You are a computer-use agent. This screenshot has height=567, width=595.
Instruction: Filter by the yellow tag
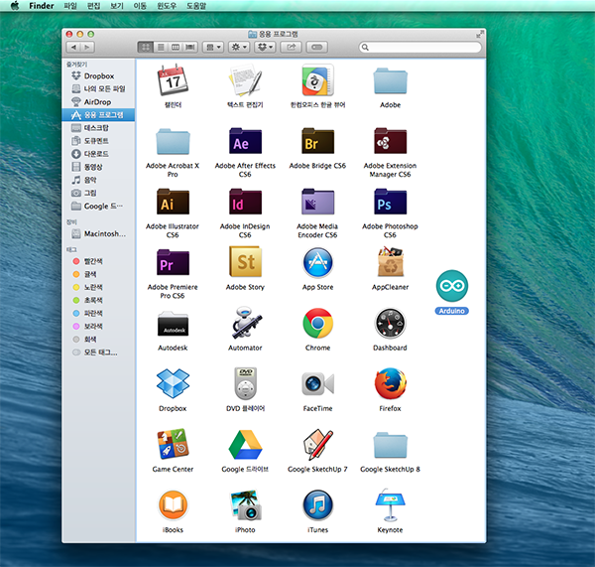(98, 287)
